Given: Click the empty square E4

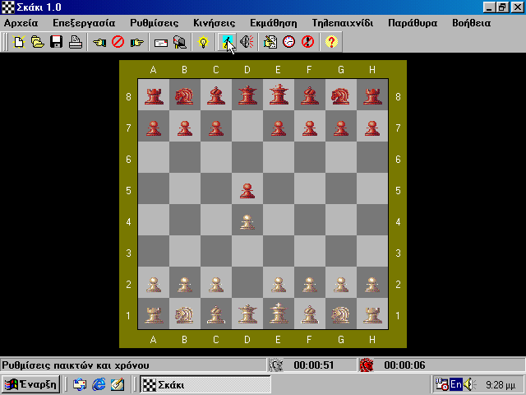Looking at the screenshot, I should 279,220.
